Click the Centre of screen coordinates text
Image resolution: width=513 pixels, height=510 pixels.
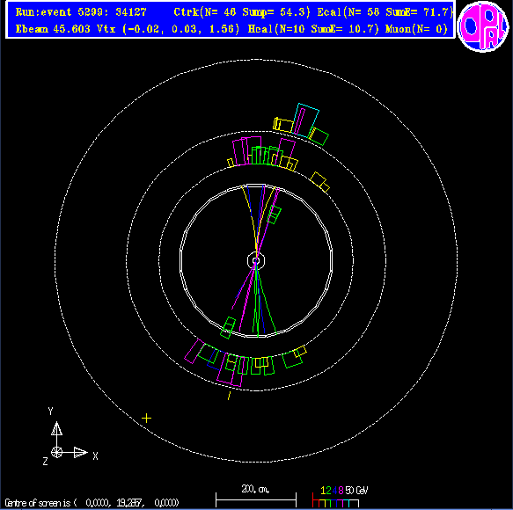pyautogui.click(x=92, y=502)
